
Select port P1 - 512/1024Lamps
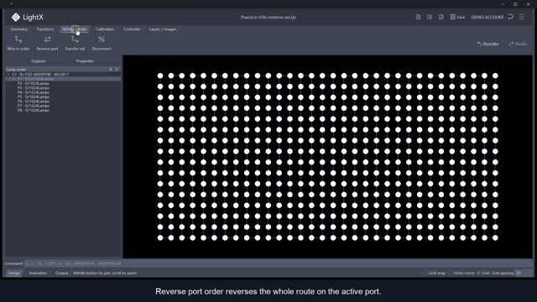pos(64,79)
